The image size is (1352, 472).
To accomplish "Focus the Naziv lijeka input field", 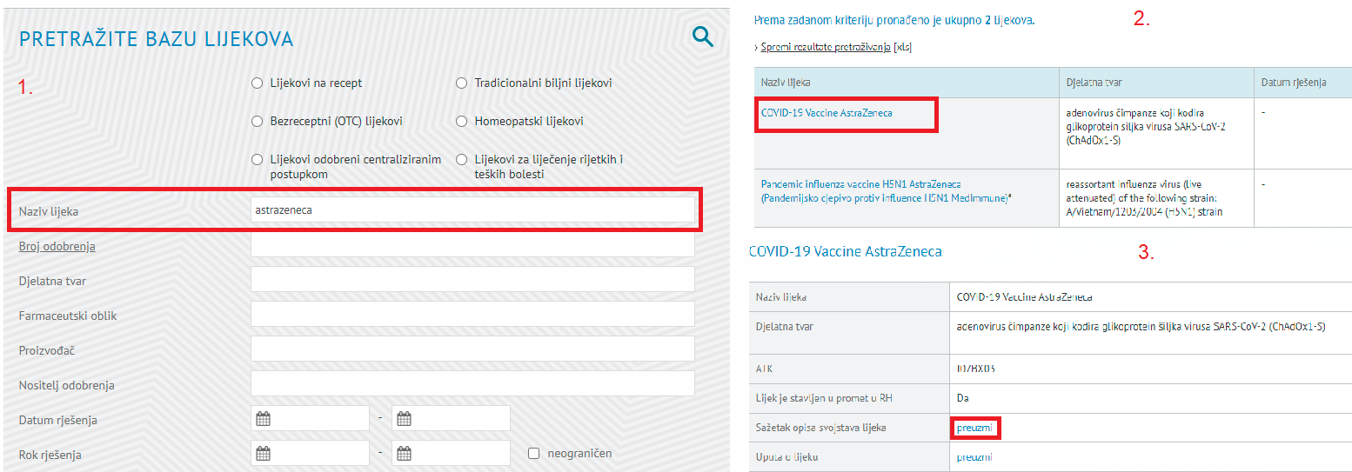I will (x=472, y=209).
